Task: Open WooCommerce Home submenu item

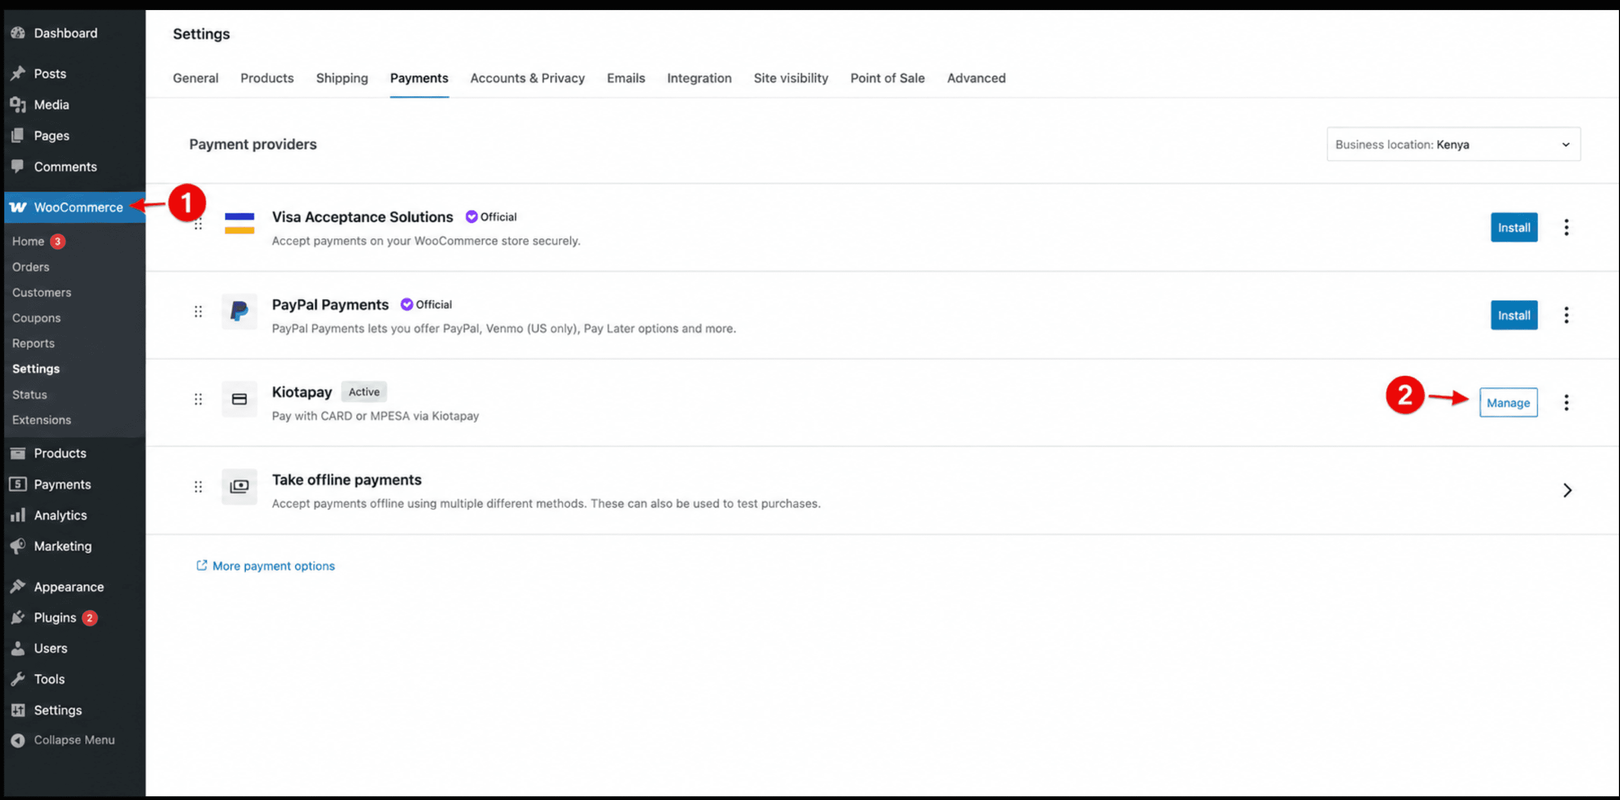Action: tap(28, 241)
